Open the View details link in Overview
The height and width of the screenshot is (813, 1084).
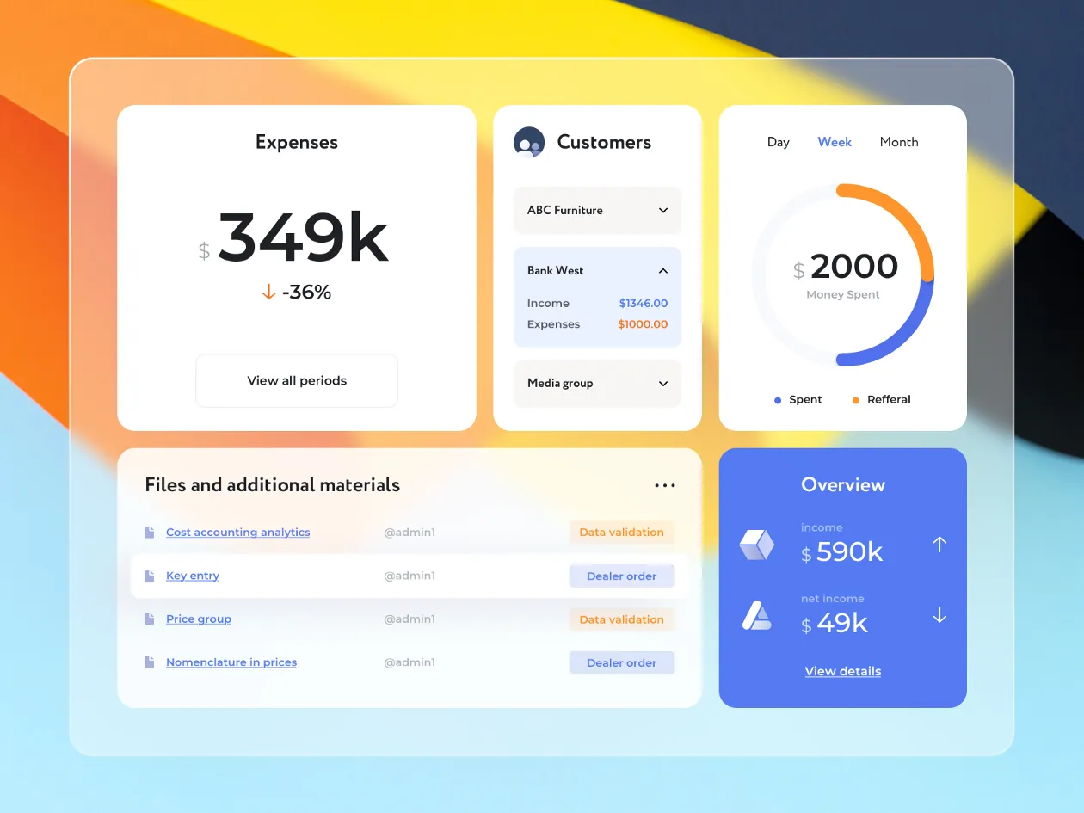coord(842,671)
